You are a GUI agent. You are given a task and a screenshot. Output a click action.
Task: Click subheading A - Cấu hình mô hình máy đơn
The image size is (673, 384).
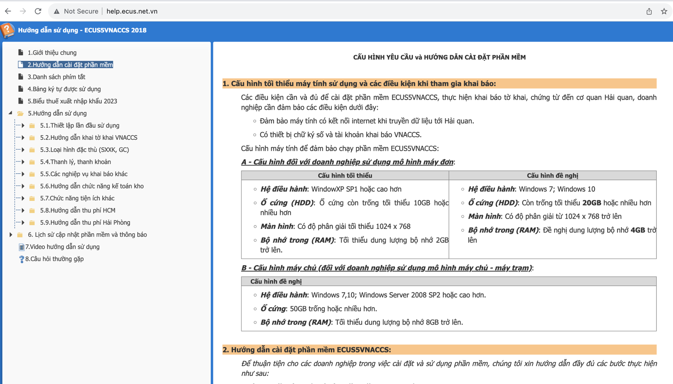click(348, 162)
